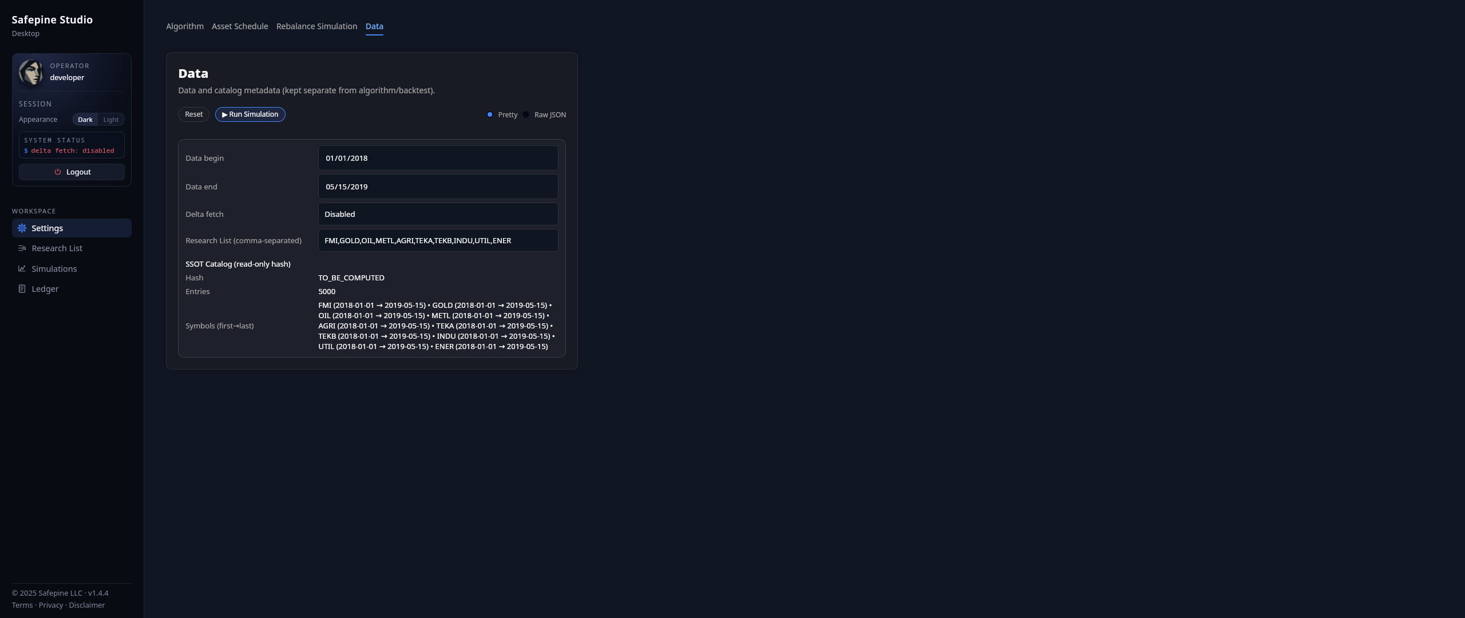Select the Settings gear icon in sidebar

point(22,228)
